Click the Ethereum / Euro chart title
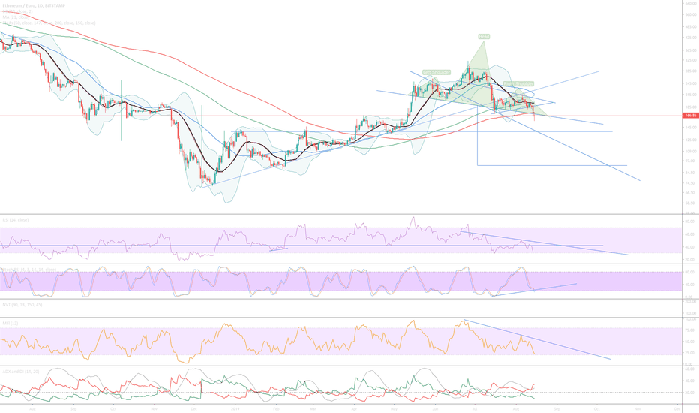 click(x=34, y=5)
